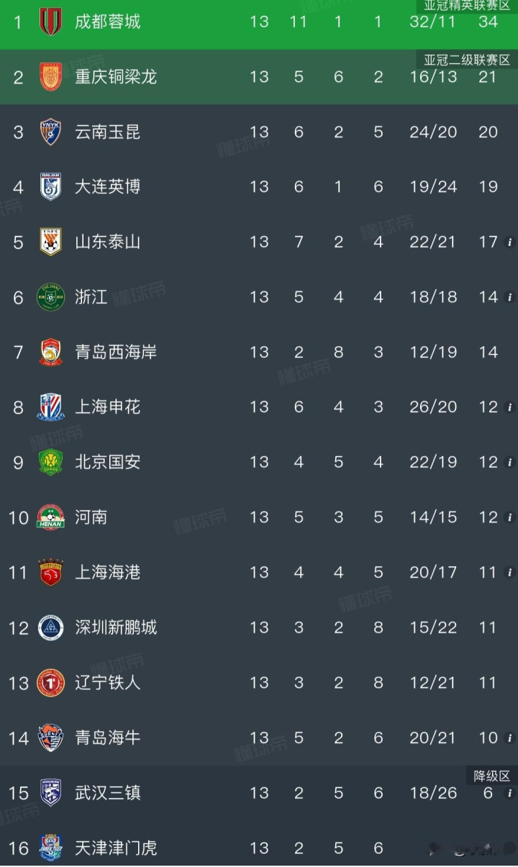This screenshot has height=867, width=518.
Task: Tap the 青岛海牛 team name
Action: click(108, 737)
